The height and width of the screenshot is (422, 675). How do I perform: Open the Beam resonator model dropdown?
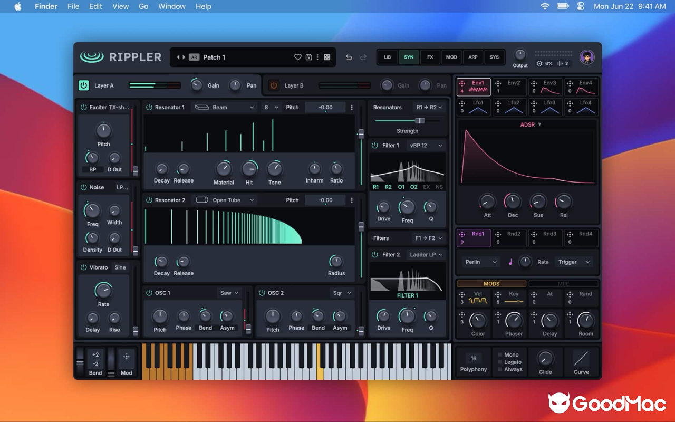tap(225, 107)
